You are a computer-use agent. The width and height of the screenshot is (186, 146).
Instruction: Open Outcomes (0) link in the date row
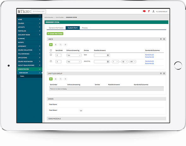(149, 57)
